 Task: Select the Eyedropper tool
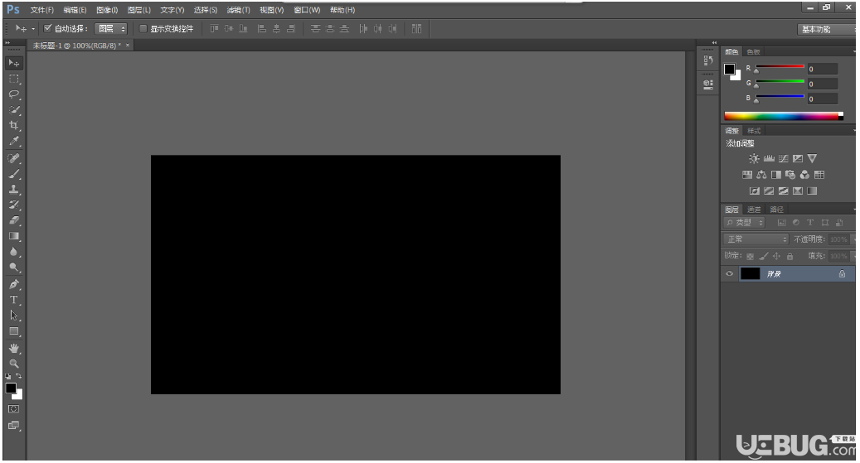pyautogui.click(x=14, y=141)
